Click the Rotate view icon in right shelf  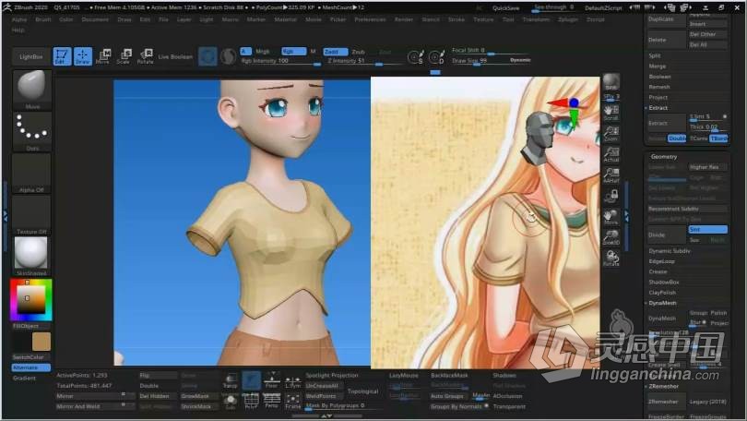[x=611, y=258]
